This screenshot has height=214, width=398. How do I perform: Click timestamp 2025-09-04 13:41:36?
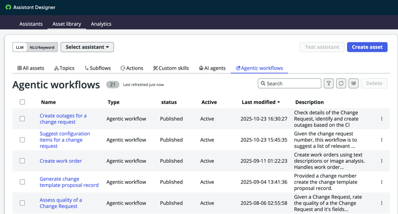point(264,182)
